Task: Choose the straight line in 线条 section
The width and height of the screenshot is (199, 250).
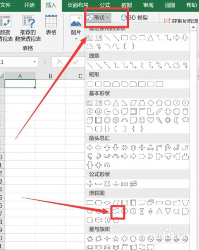Action: tap(90, 65)
